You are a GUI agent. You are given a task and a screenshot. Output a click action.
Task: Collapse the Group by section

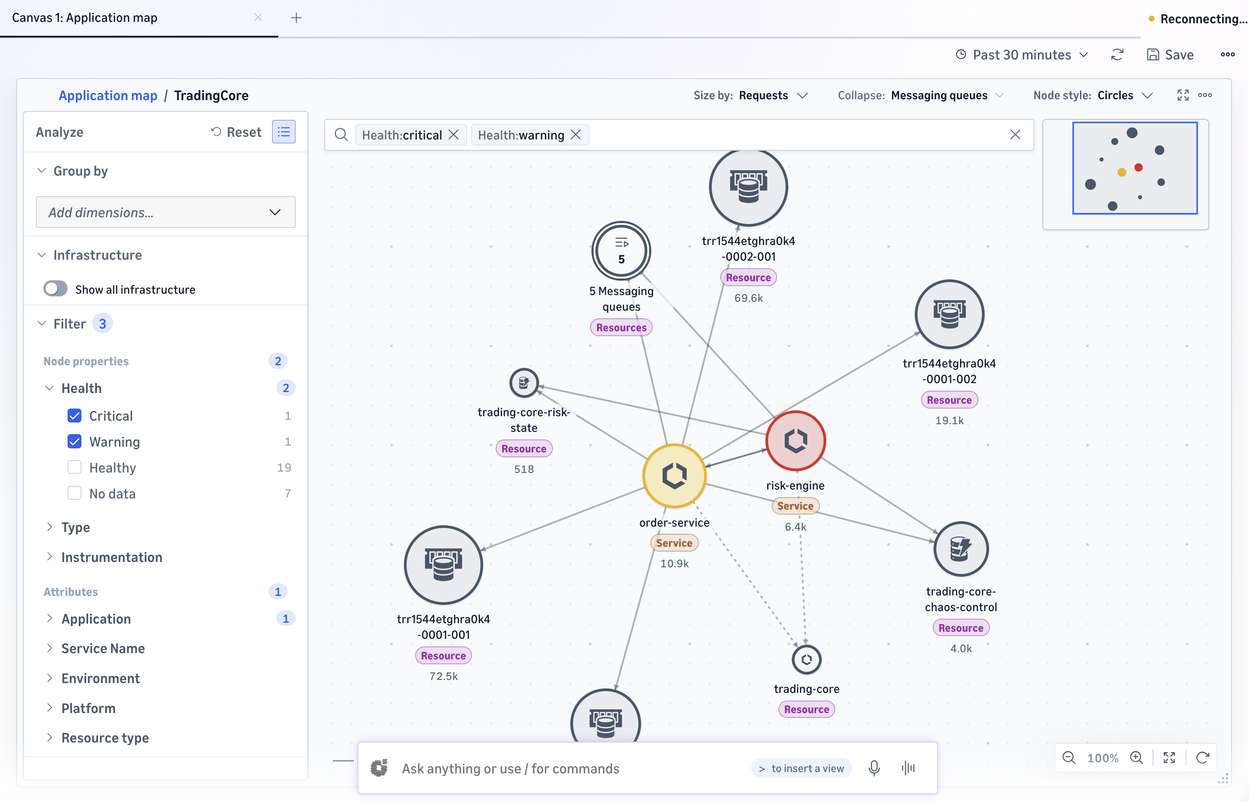(x=42, y=171)
